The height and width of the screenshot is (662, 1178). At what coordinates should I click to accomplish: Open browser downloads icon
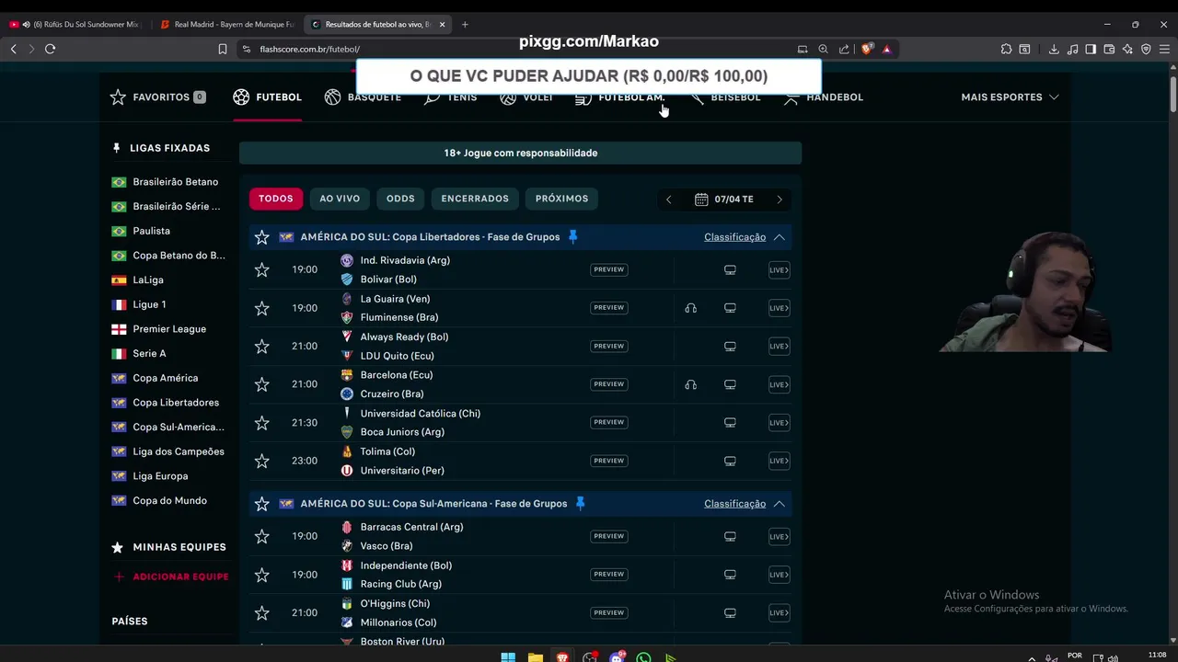coord(1054,49)
